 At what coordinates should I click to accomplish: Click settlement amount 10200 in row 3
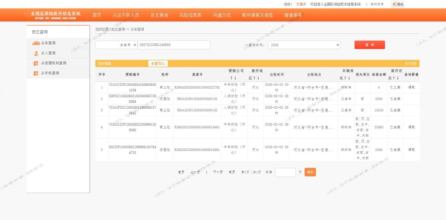tap(379, 110)
